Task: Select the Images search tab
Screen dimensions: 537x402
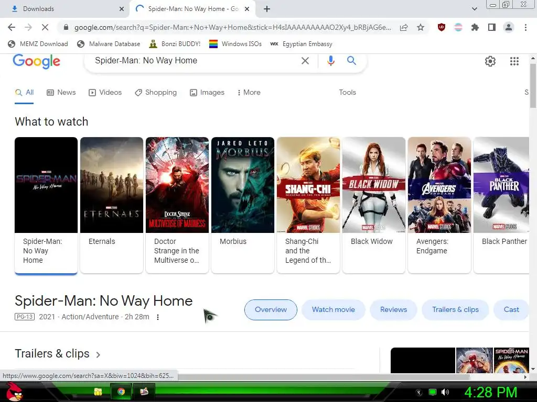Action: click(x=207, y=92)
